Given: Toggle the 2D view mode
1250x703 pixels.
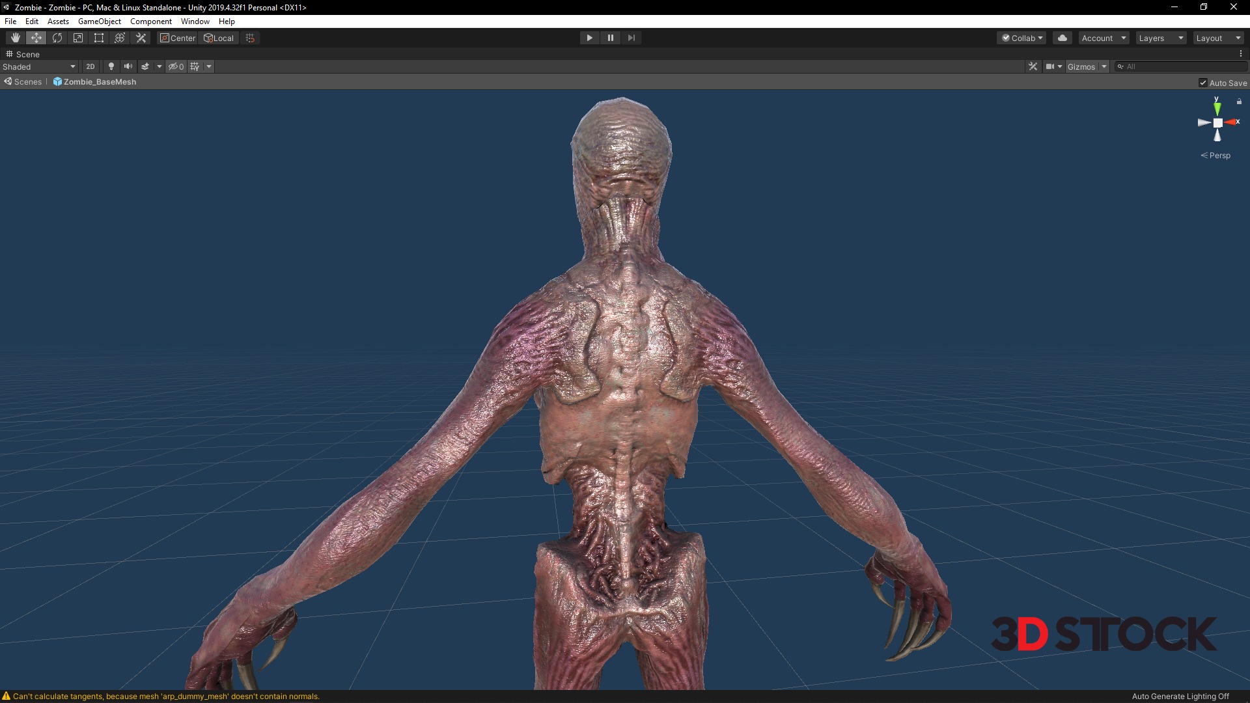Looking at the screenshot, I should click(90, 66).
